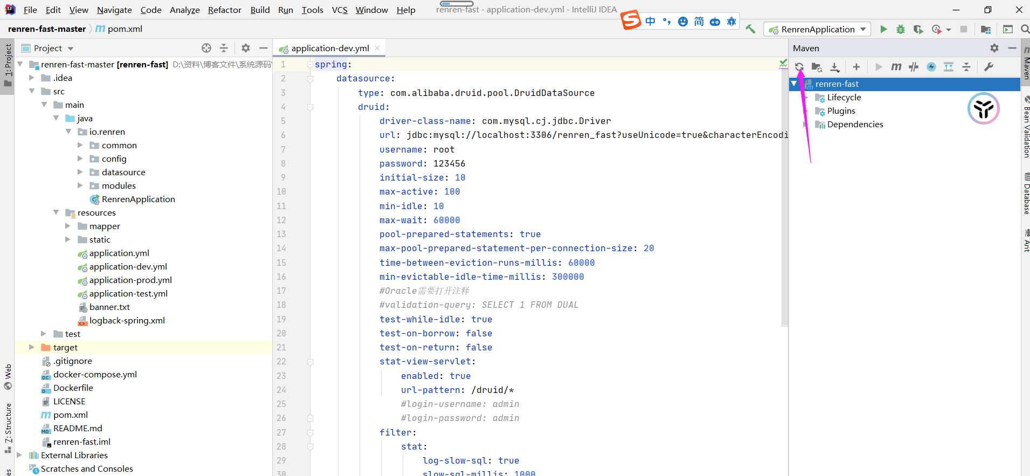Hide the Maven tool window

pos(1012,48)
